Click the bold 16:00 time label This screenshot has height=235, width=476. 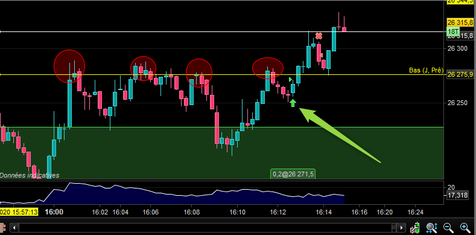pos(54,211)
